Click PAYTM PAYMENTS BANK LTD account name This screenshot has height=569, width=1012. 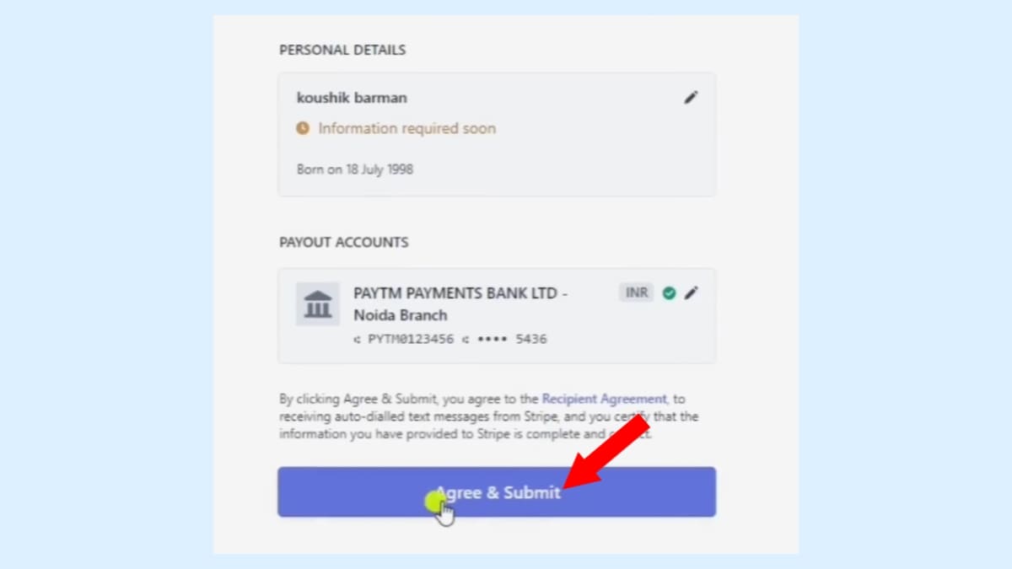tap(460, 293)
